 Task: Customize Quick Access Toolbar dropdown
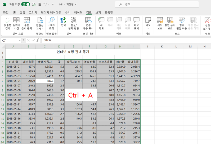point(53,5)
